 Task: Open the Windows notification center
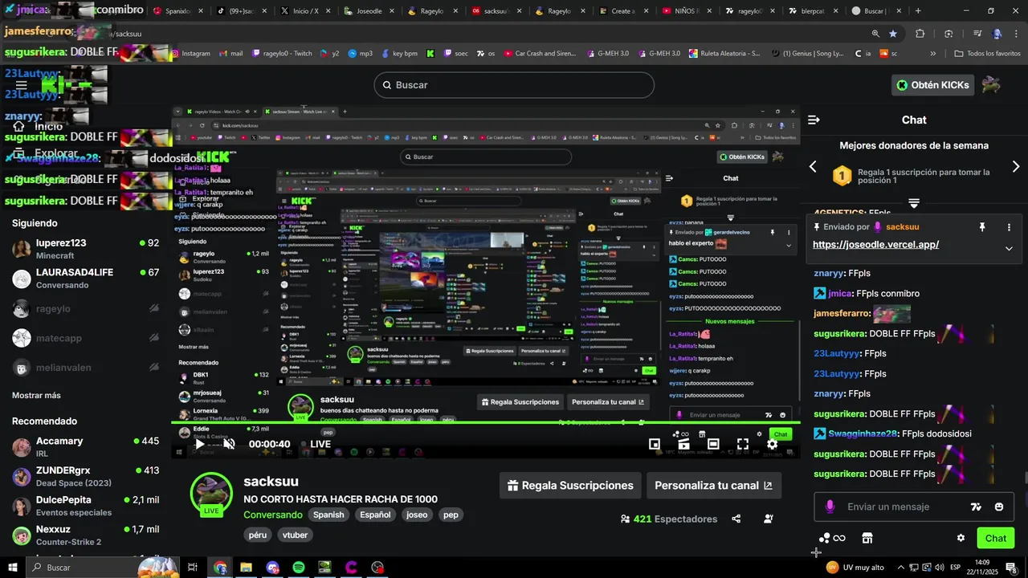tap(1011, 568)
